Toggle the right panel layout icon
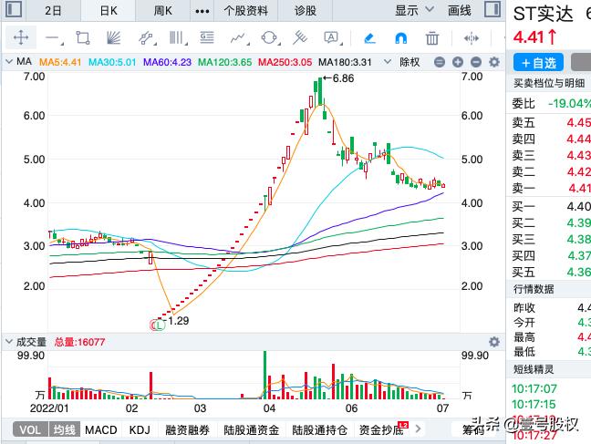 [493, 9]
